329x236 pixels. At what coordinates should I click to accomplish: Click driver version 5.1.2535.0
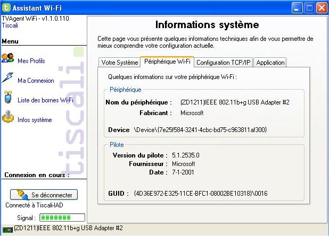186,155
